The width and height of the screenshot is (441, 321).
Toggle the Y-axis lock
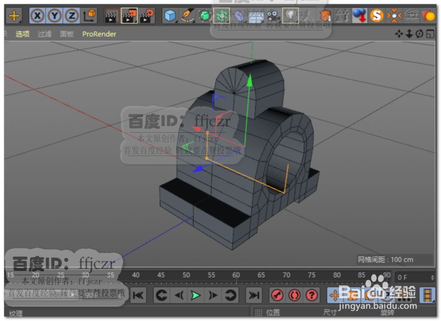[54, 16]
